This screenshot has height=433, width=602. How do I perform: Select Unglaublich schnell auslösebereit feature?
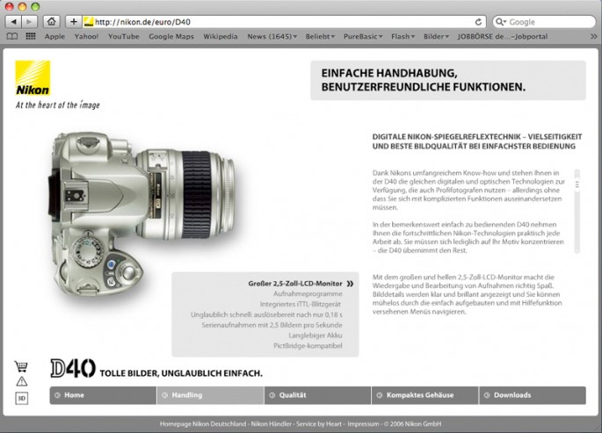coord(266,314)
